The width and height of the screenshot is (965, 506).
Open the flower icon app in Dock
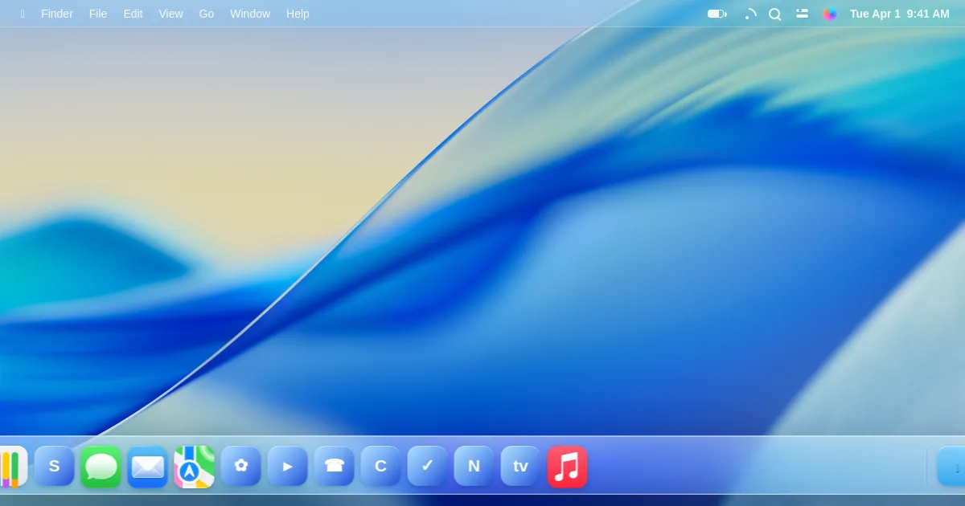(x=240, y=467)
